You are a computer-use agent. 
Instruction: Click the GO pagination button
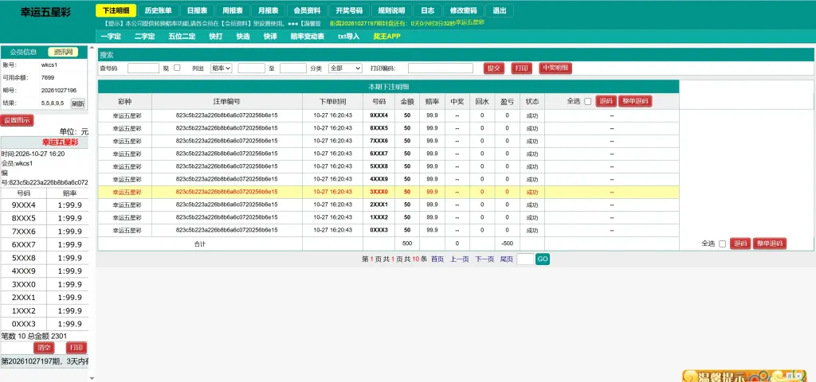pyautogui.click(x=543, y=259)
